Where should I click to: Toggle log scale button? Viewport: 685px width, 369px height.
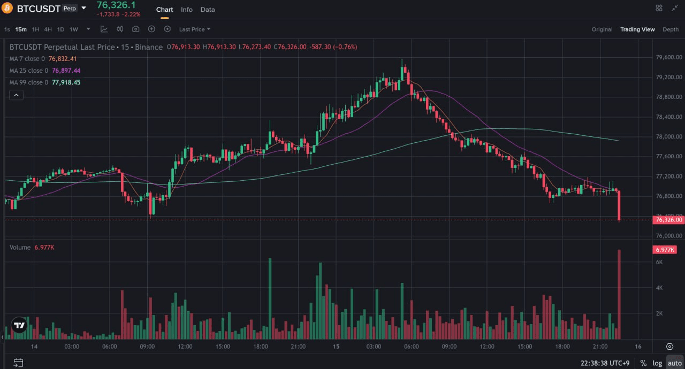point(657,363)
